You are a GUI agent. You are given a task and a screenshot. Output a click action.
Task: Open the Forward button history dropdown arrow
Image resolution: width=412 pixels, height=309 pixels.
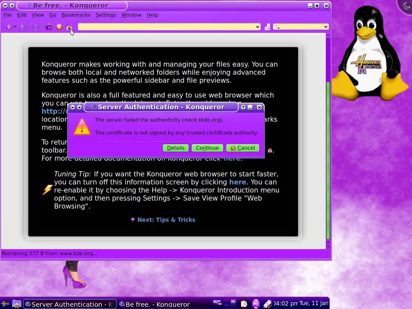pos(28,27)
